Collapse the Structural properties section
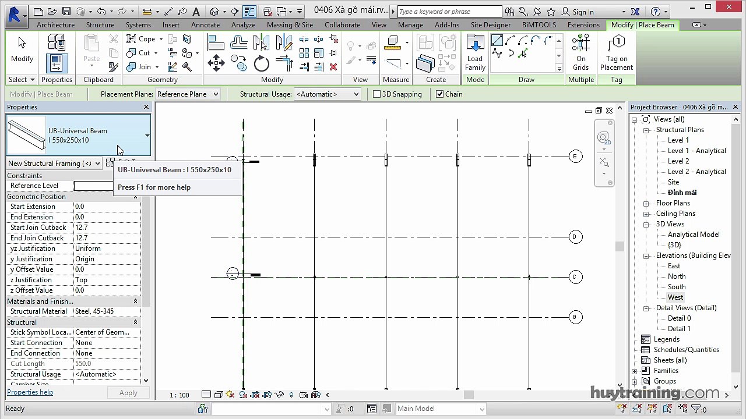This screenshot has width=746, height=419. (135, 322)
